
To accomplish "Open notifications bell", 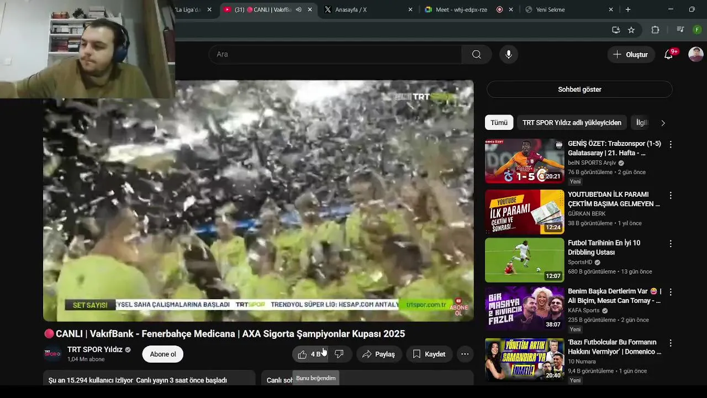I will pyautogui.click(x=669, y=54).
